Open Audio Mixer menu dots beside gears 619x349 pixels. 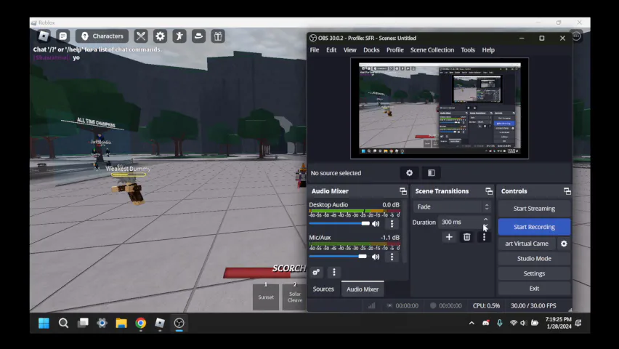(334, 272)
